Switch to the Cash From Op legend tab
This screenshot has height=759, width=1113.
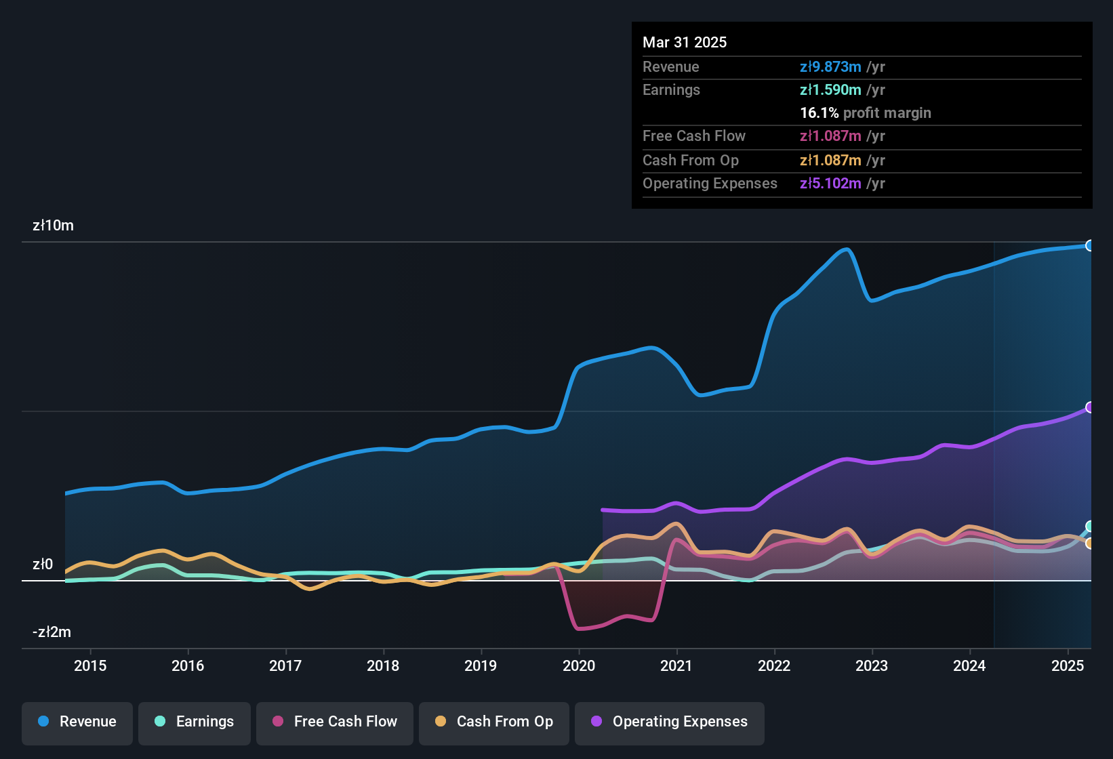pos(493,722)
